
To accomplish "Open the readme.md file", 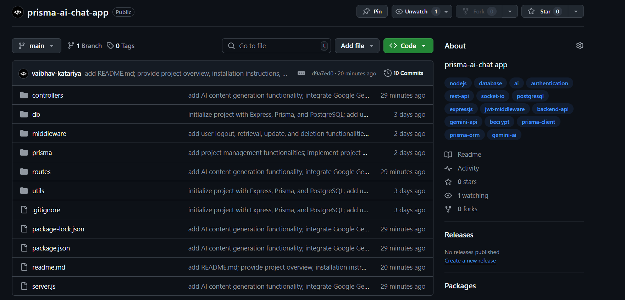I will tap(49, 267).
